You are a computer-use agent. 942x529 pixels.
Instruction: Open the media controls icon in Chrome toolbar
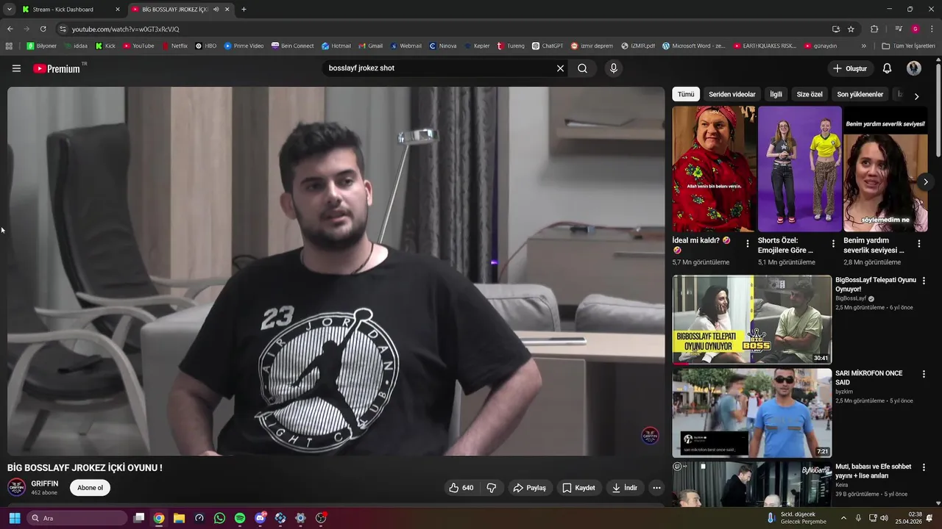coord(899,29)
